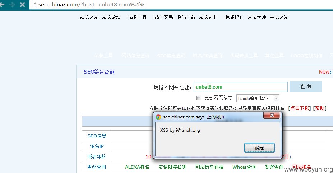Toggle the 更新网页缓存 checkbox
Image resolution: width=333 pixels, height=173 pixels.
[x=199, y=98]
